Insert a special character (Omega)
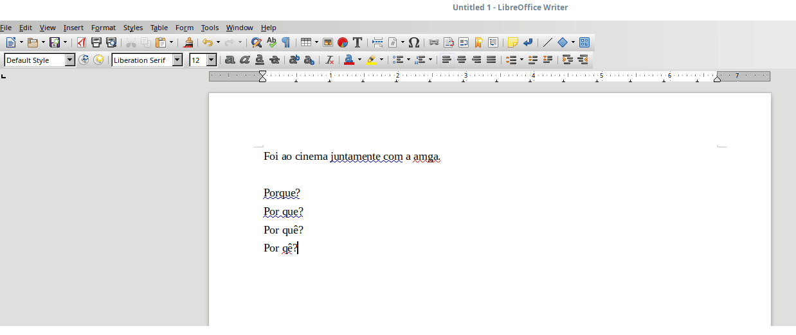 pyautogui.click(x=415, y=42)
